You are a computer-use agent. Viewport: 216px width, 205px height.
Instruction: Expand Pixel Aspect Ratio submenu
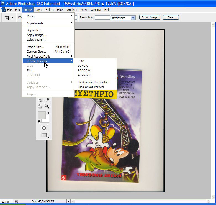(48, 57)
